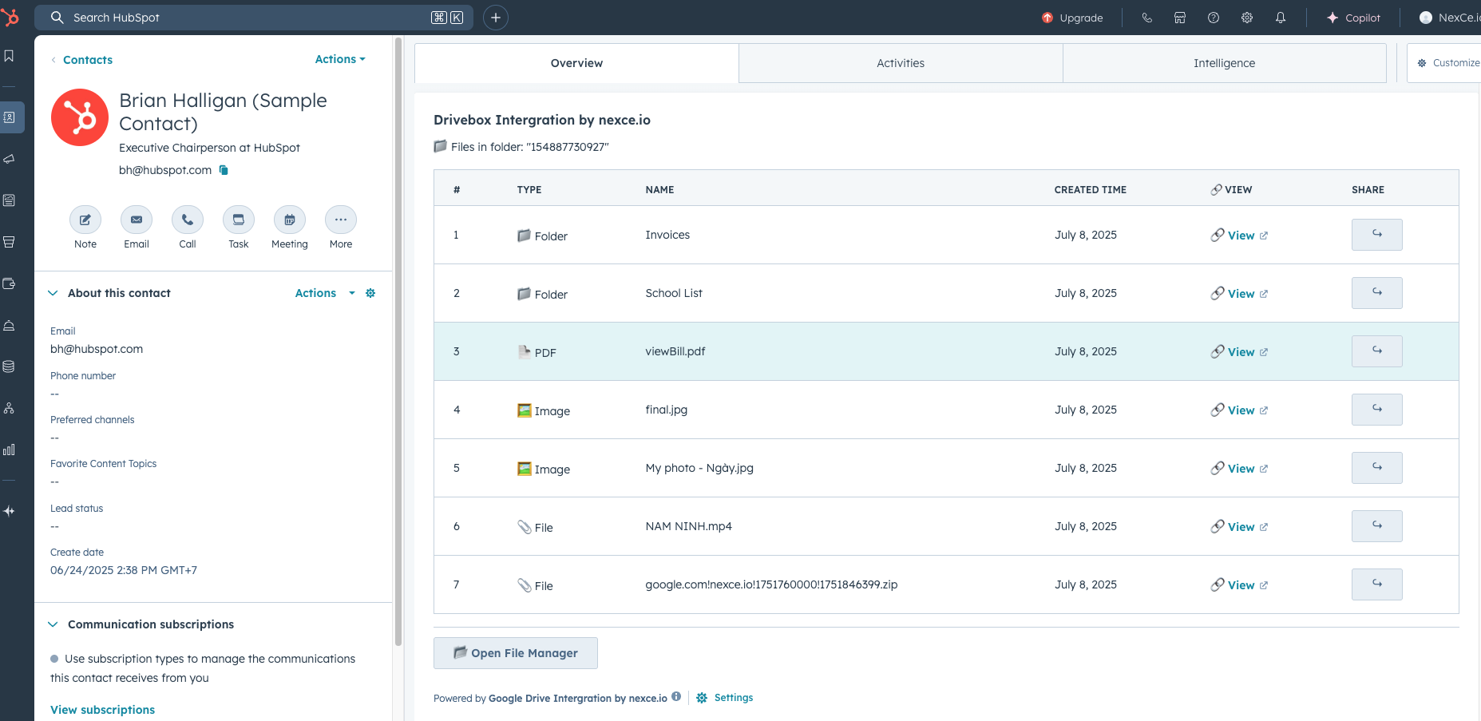Open the calling phone icon in top bar
This screenshot has width=1481, height=721.
(x=1146, y=18)
